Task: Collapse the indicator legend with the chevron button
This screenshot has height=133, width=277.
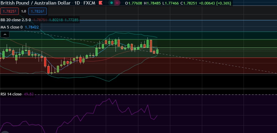Action: click(x=5, y=35)
